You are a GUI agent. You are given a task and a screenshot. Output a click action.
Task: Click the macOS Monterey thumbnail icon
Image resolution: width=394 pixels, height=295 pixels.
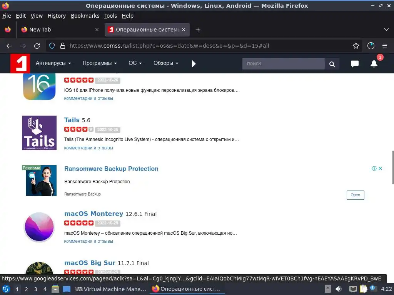click(x=39, y=227)
